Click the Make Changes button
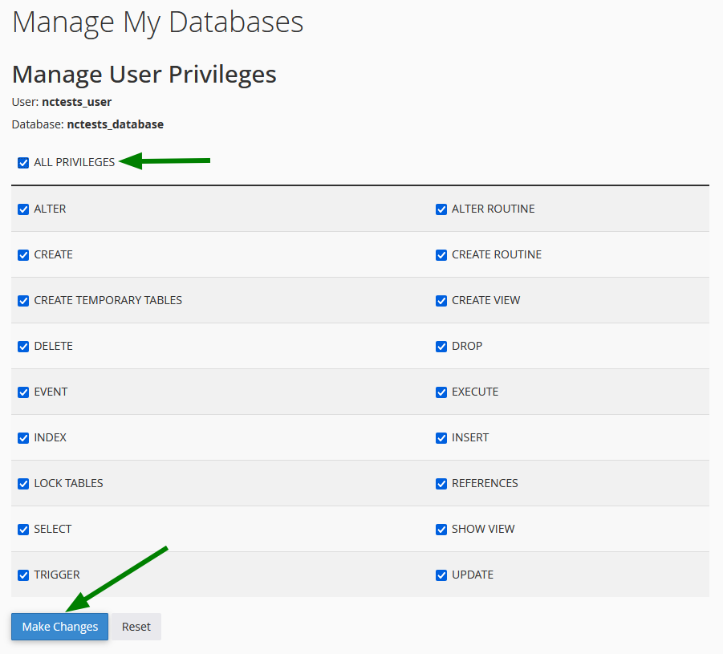Screen dimensions: 723x654 (59, 627)
